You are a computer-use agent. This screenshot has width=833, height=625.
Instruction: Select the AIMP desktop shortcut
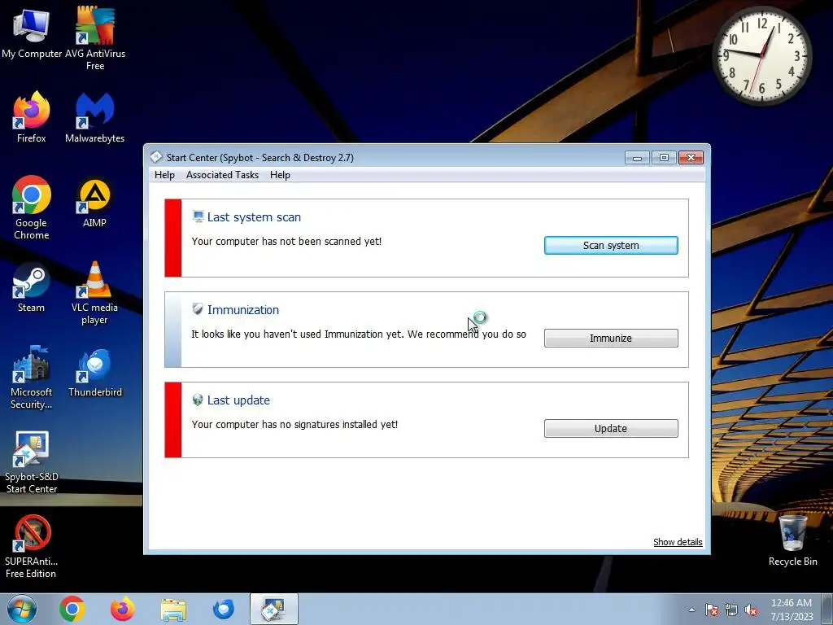click(x=94, y=203)
